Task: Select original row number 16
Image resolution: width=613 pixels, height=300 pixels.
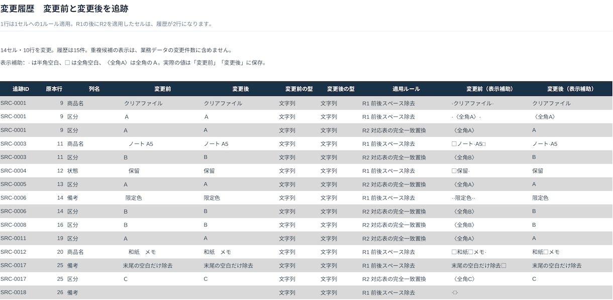Action: (60, 225)
